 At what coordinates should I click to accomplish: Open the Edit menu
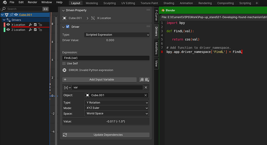(21, 2)
